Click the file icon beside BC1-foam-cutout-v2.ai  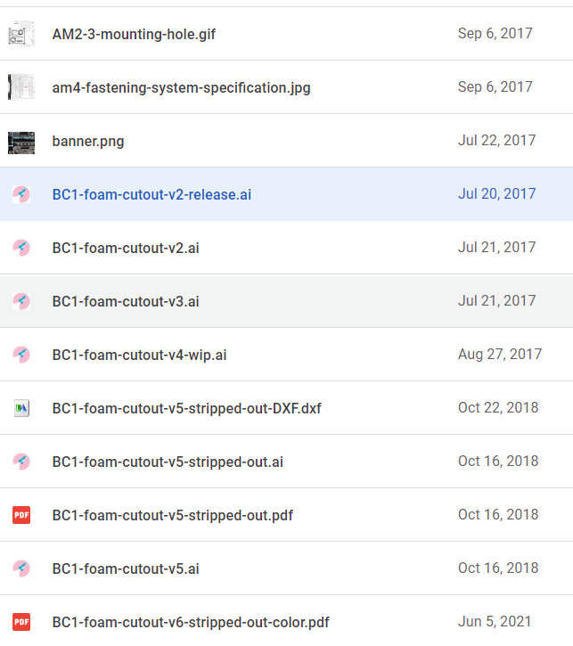click(x=20, y=248)
